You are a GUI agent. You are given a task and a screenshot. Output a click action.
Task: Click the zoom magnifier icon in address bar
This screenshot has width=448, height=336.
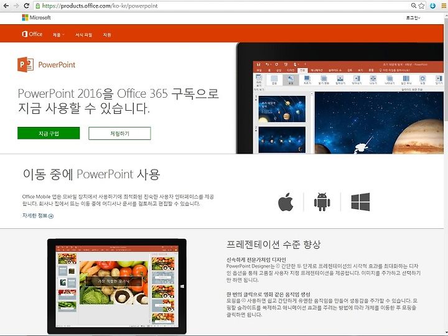pos(413,6)
